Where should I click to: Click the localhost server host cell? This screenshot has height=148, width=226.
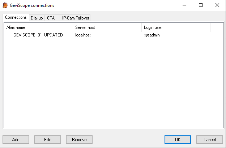[x=83, y=35]
